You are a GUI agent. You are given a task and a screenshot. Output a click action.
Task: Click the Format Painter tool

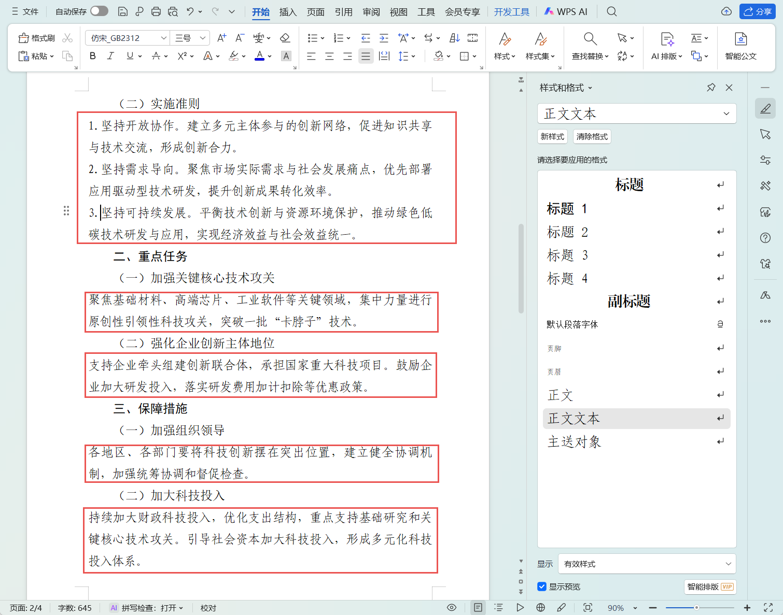[x=37, y=38]
